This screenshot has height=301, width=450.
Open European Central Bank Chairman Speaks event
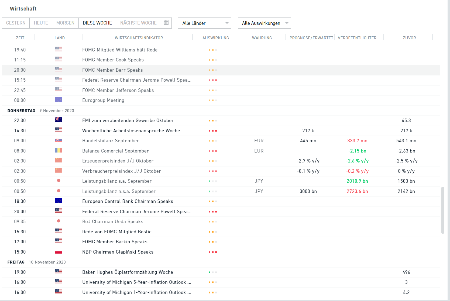point(128,201)
